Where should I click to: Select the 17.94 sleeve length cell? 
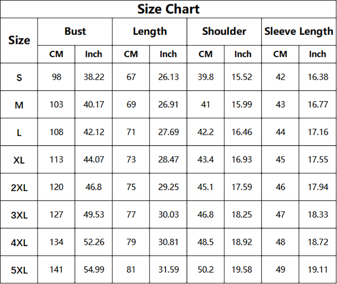(318, 187)
